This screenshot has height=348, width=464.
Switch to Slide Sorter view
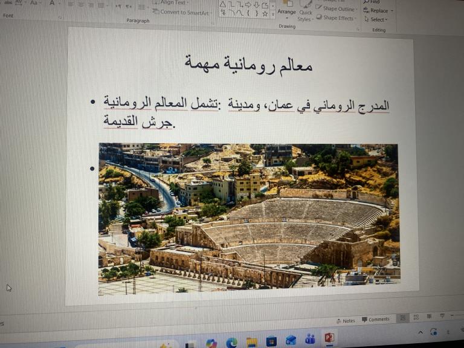[416, 317]
